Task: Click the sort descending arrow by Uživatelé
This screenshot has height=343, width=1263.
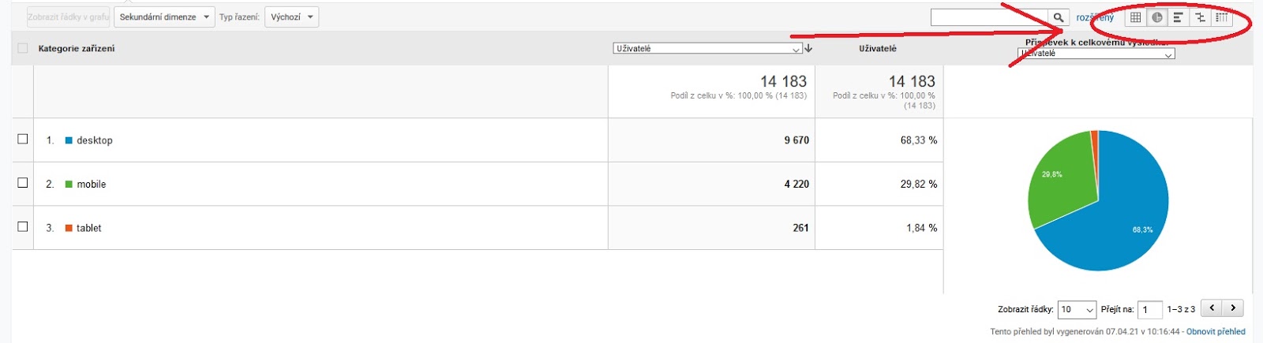Action: (x=808, y=49)
